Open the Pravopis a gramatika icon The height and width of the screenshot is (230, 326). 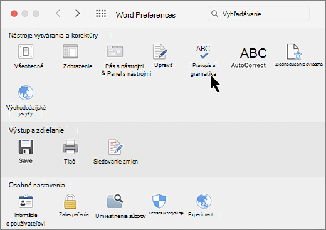[203, 52]
